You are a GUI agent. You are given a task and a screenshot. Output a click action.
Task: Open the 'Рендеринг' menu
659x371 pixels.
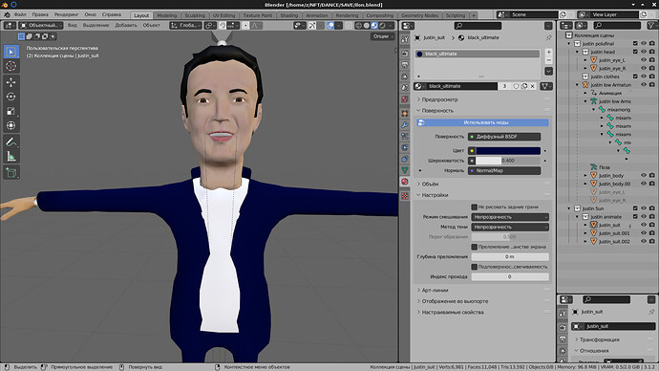(x=67, y=14)
